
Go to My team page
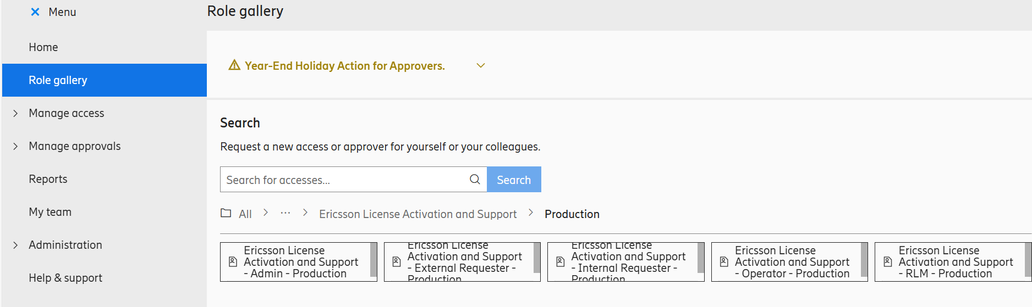pos(50,212)
